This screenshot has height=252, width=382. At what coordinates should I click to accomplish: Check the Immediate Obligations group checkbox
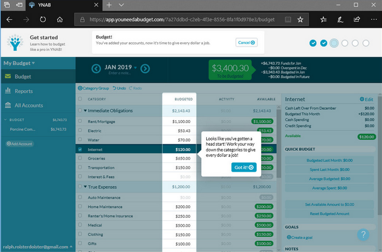tap(80, 110)
